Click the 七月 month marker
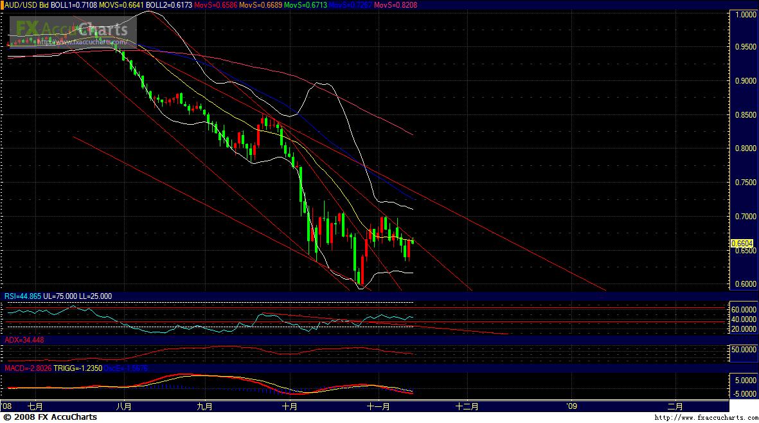 [35, 406]
